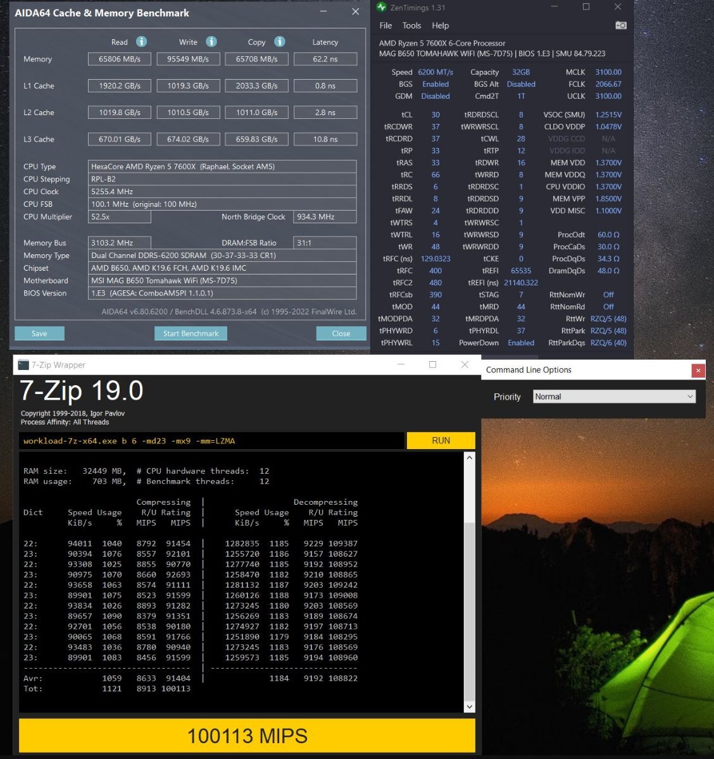714x759 pixels.
Task: Click the Memory Bus value 3103.2 MHz
Action: (x=120, y=243)
